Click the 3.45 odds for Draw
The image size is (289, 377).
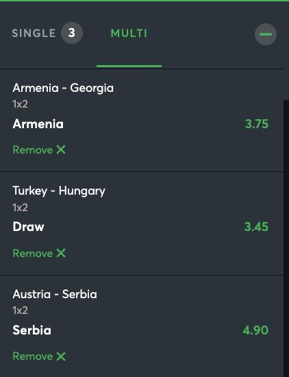(256, 227)
